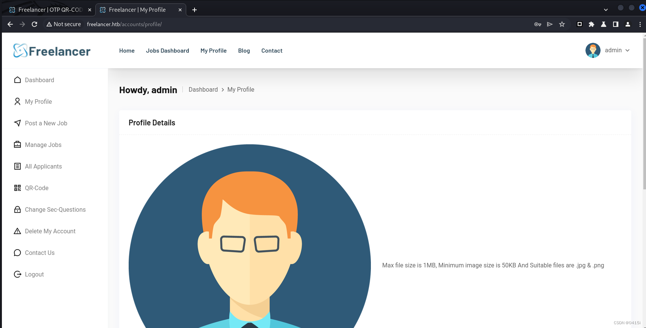Bookmark this page with the star icon
Image resolution: width=646 pixels, height=328 pixels.
[x=562, y=24]
